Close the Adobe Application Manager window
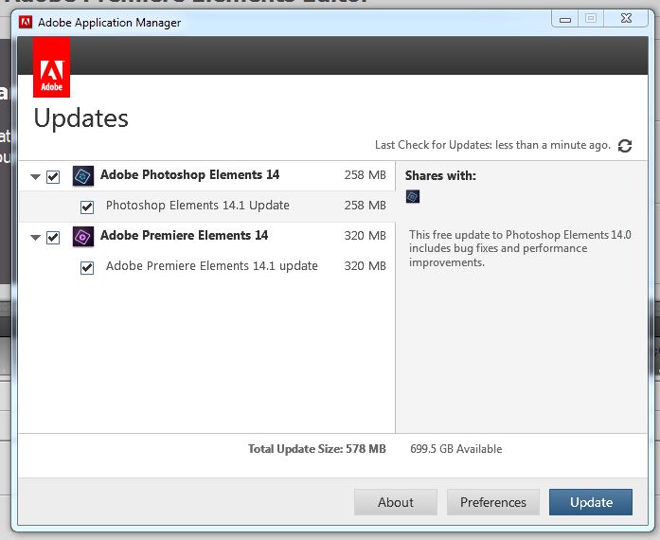The width and height of the screenshot is (660, 540). 626,19
